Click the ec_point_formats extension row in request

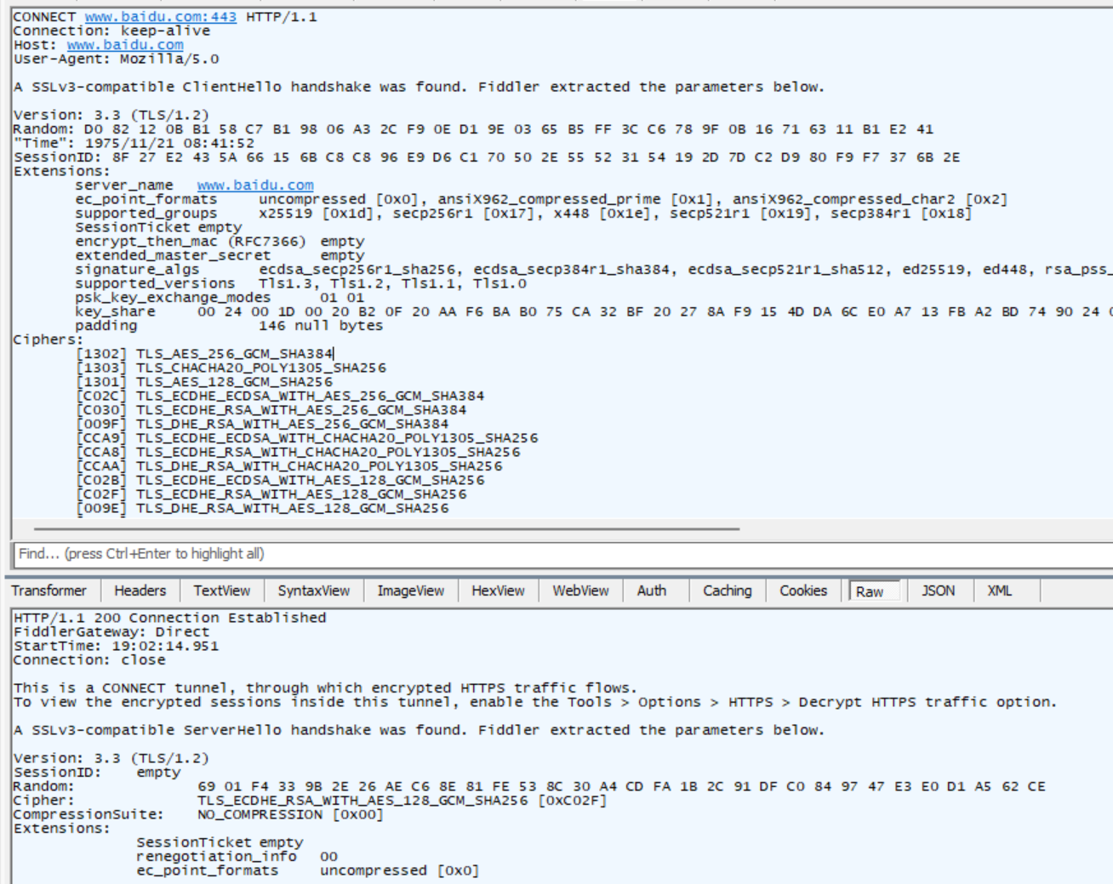coord(541,200)
